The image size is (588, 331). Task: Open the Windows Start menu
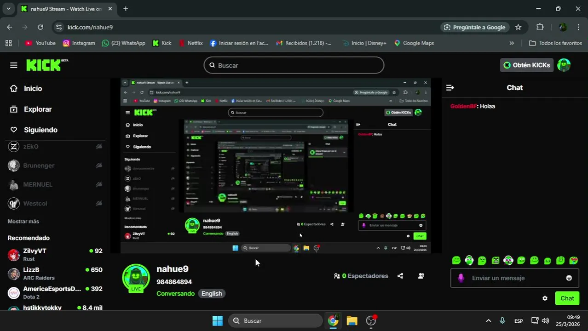[218, 320]
